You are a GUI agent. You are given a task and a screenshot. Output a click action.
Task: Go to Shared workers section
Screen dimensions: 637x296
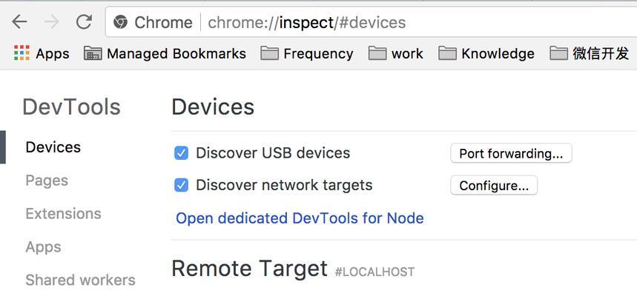[x=80, y=280]
